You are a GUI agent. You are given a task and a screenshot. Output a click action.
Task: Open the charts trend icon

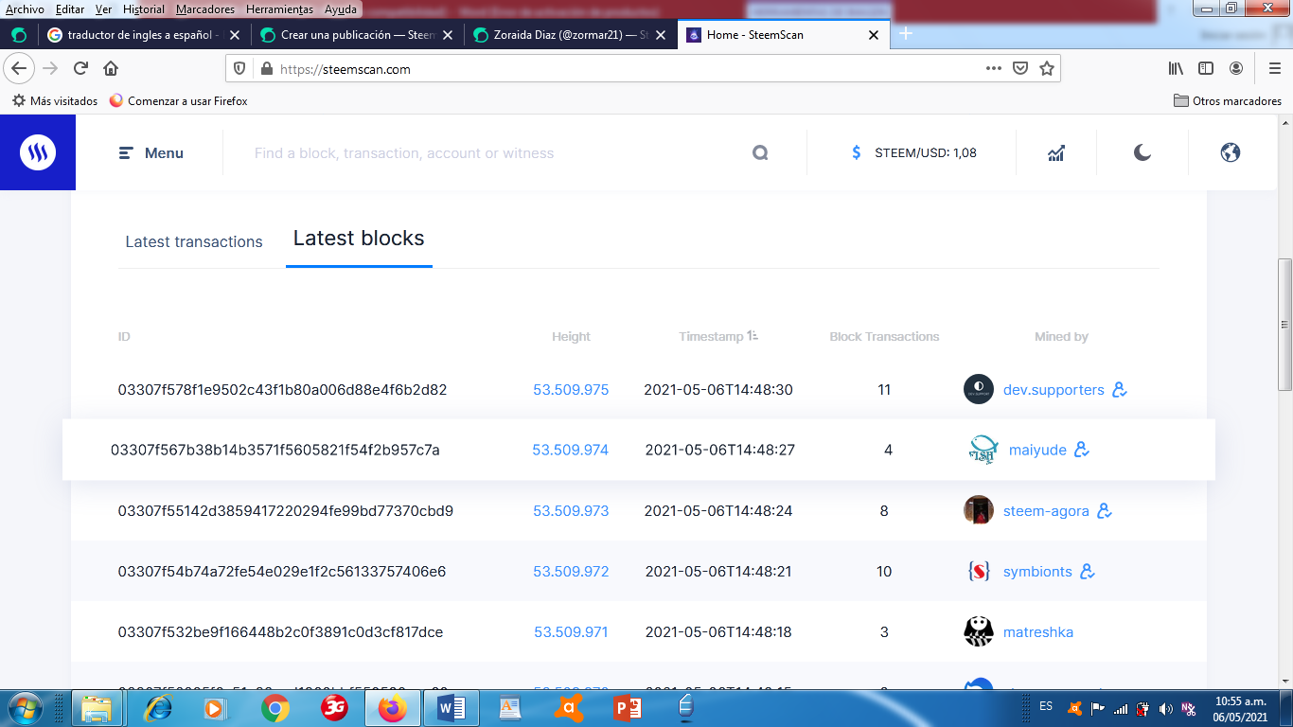click(x=1056, y=153)
